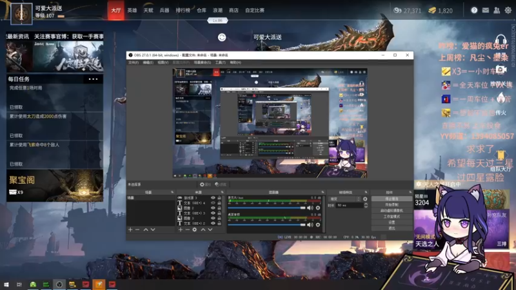
Task: Open the 帮助(H) menu in OBS
Action: [x=235, y=63]
